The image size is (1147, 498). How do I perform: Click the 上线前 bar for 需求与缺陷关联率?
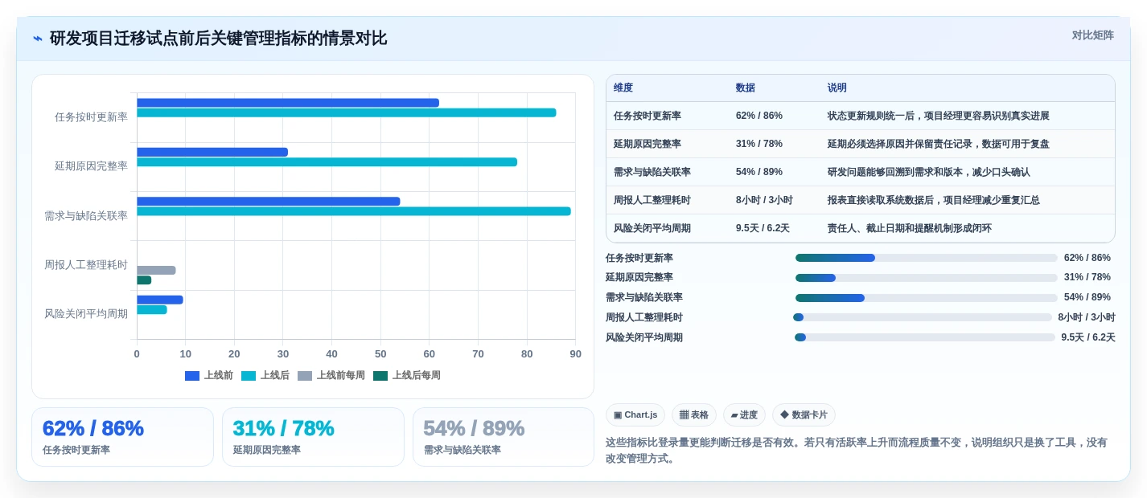point(269,201)
